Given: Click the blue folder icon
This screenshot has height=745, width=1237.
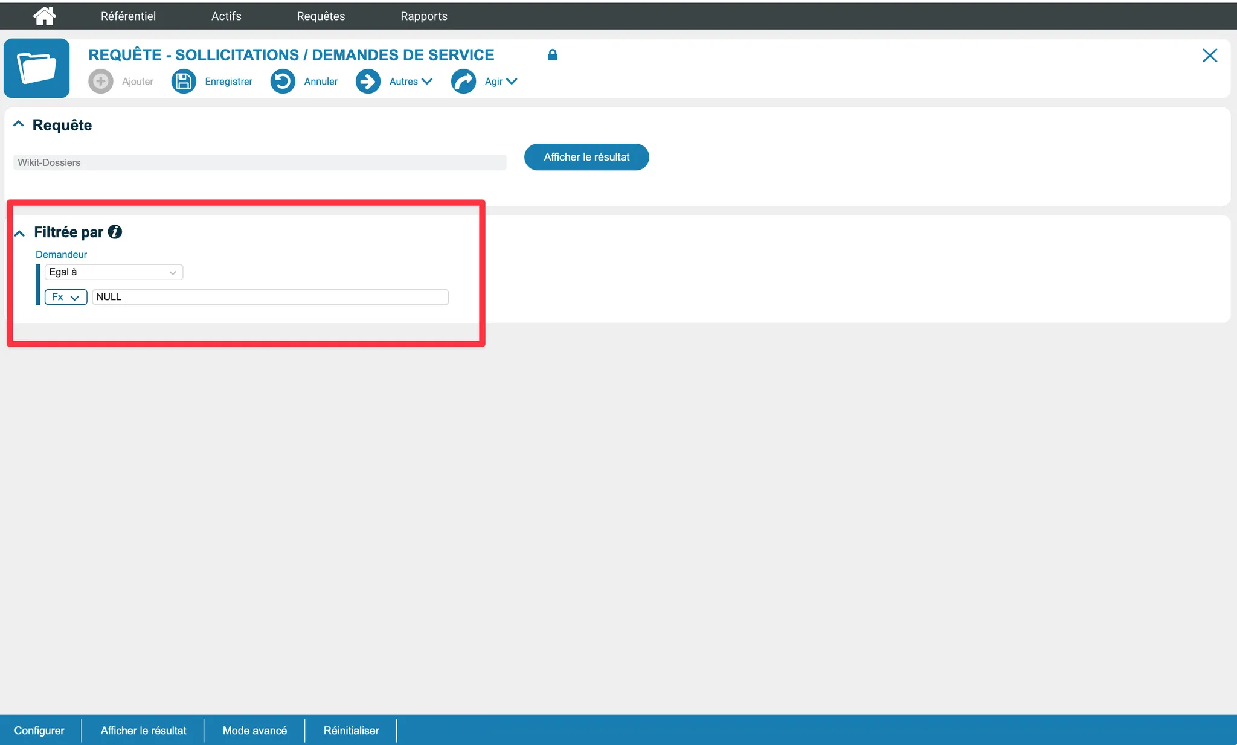Looking at the screenshot, I should pyautogui.click(x=37, y=68).
